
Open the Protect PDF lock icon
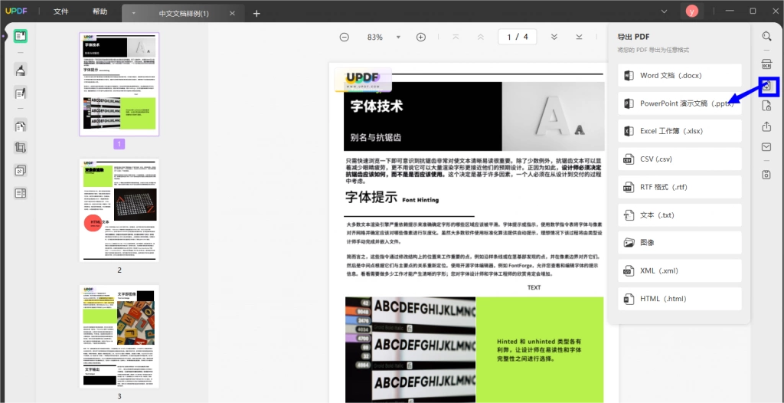click(766, 106)
